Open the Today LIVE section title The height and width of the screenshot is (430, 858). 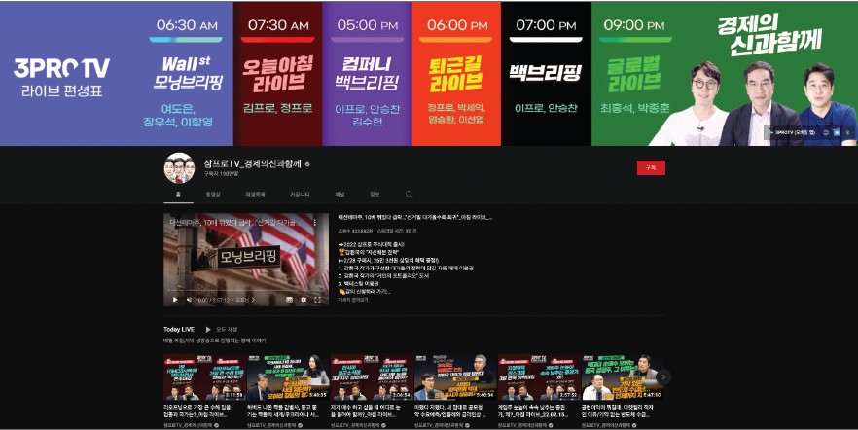(x=179, y=330)
